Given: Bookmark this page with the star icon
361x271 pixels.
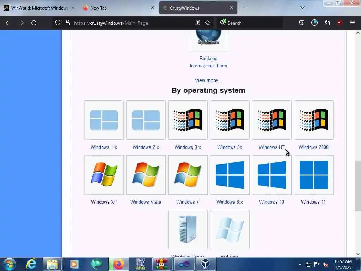Looking at the screenshot, I should point(208,23).
